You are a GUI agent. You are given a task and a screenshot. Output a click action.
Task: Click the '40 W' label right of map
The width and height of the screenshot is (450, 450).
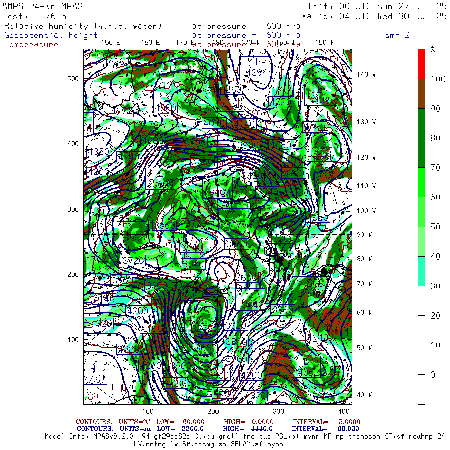(x=364, y=395)
